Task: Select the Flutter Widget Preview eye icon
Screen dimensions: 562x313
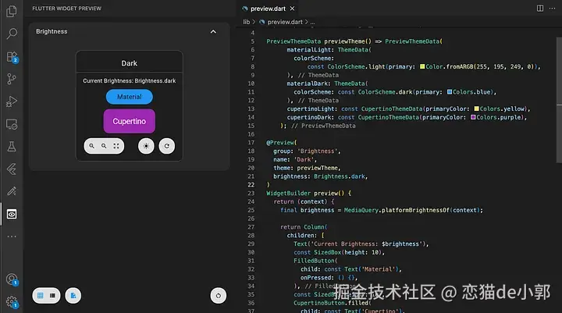Action: point(12,214)
